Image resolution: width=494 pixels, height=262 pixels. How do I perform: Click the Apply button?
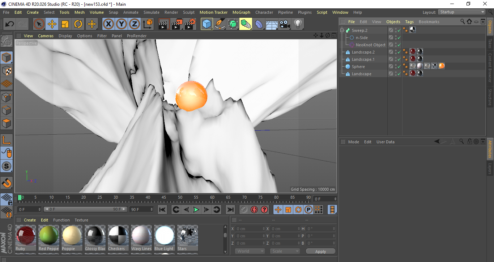tap(321, 251)
